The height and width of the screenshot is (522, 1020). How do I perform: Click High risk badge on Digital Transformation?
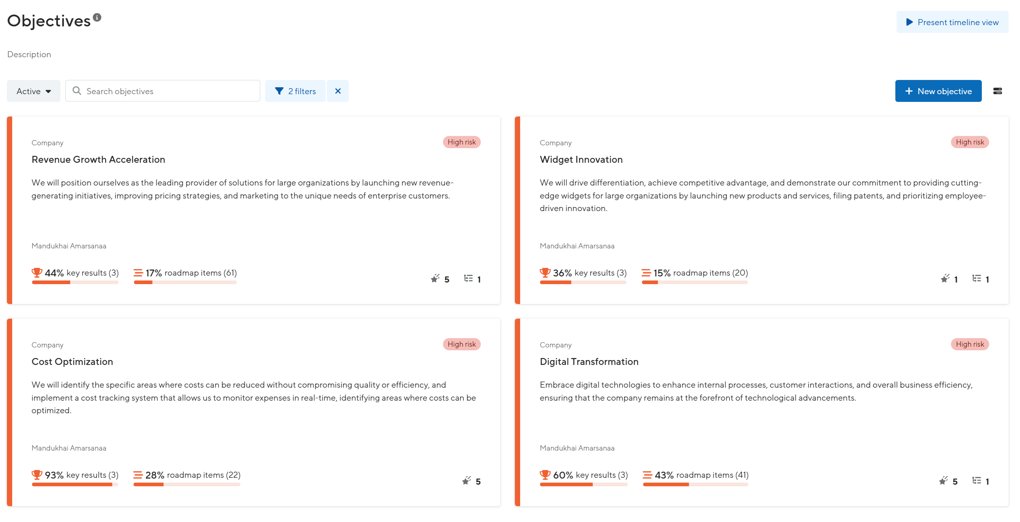tap(969, 344)
